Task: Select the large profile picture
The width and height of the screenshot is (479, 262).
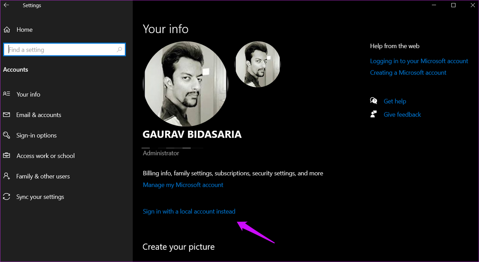Action: click(x=185, y=84)
